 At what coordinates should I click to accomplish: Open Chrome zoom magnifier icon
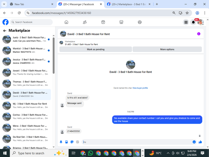[174, 13]
